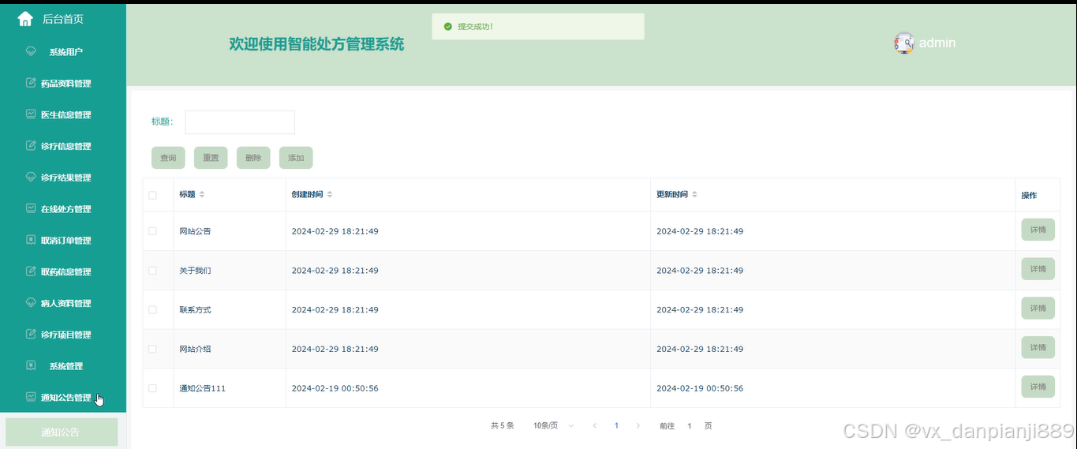
Task: Check the box for 联系方式 row
Action: [153, 310]
